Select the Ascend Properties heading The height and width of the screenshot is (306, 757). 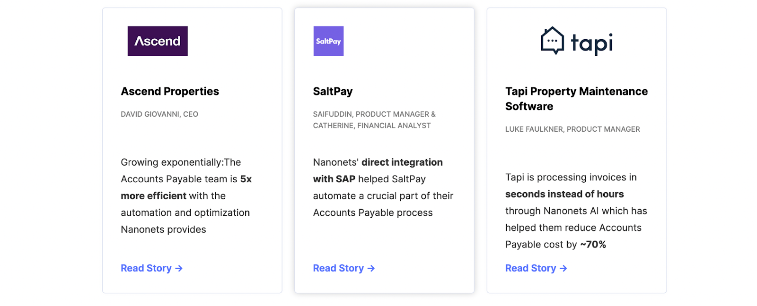tap(170, 91)
